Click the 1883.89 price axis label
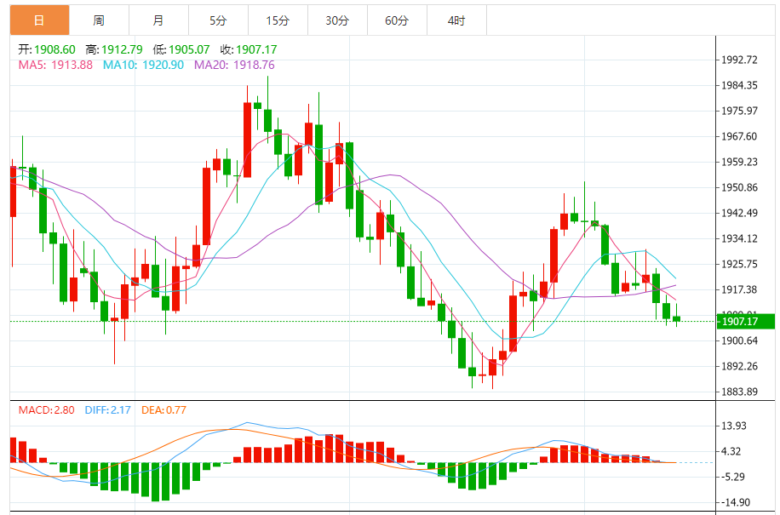The height and width of the screenshot is (515, 780). coord(739,392)
